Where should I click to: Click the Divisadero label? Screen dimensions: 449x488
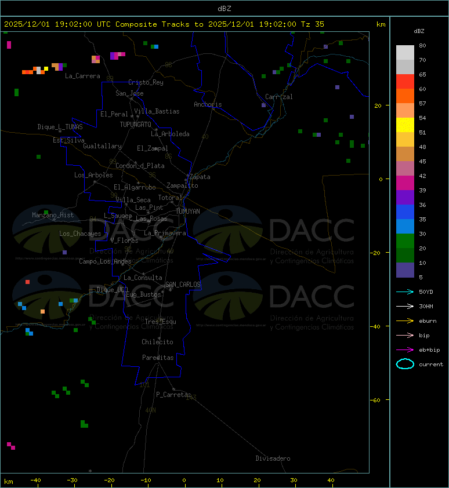click(x=273, y=458)
